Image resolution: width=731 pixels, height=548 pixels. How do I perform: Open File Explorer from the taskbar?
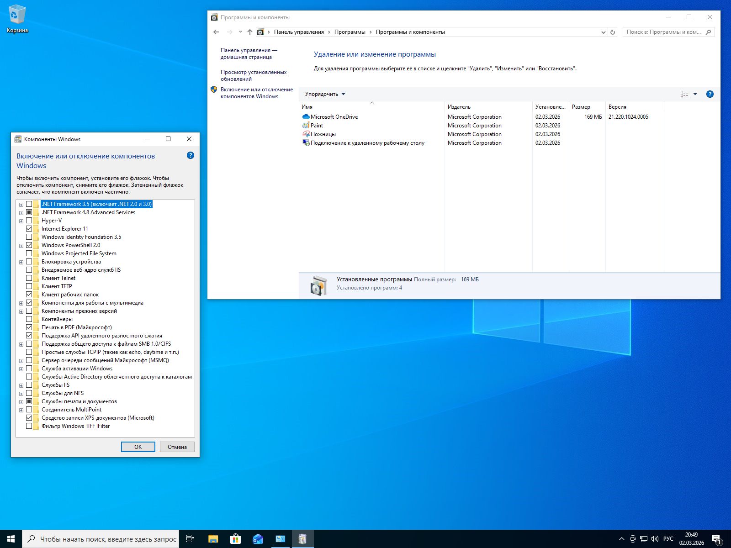(212, 539)
